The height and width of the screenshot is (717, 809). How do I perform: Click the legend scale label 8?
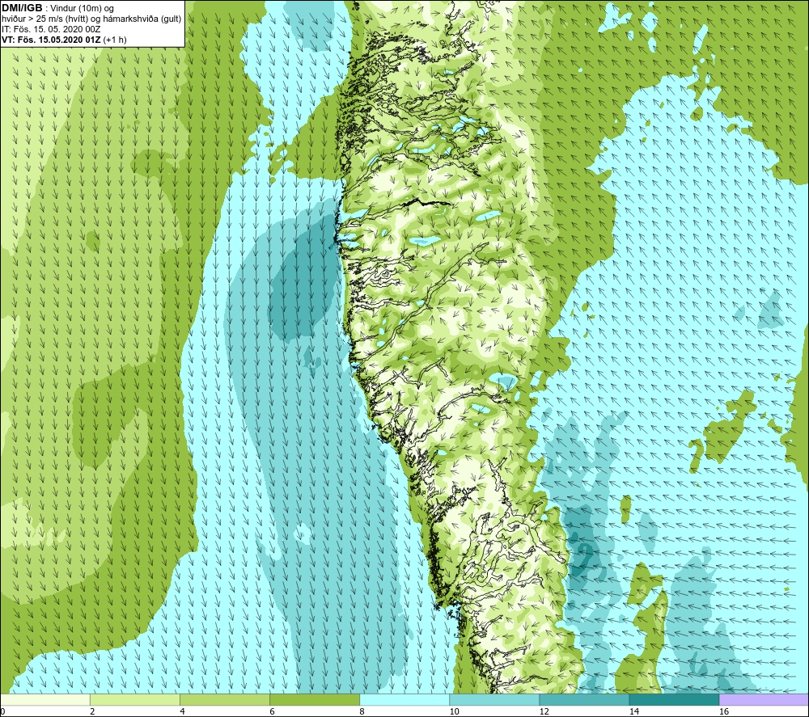(362, 712)
